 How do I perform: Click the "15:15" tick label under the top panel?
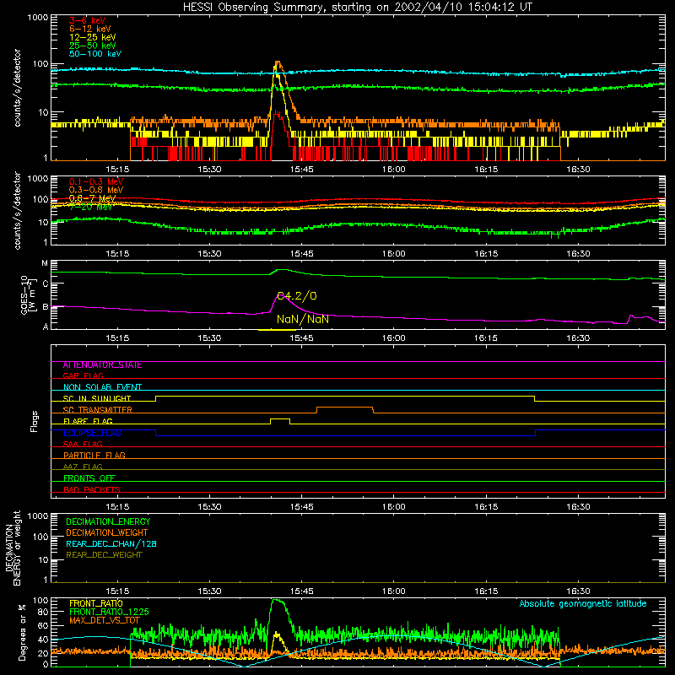(117, 170)
